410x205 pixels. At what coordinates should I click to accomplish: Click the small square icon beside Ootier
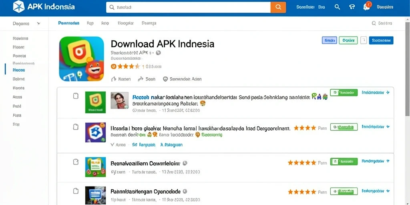(x=364, y=40)
